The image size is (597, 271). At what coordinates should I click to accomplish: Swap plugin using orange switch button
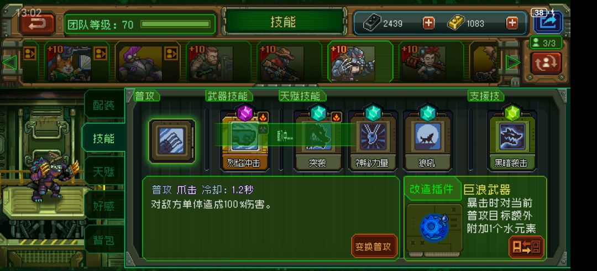point(527,247)
